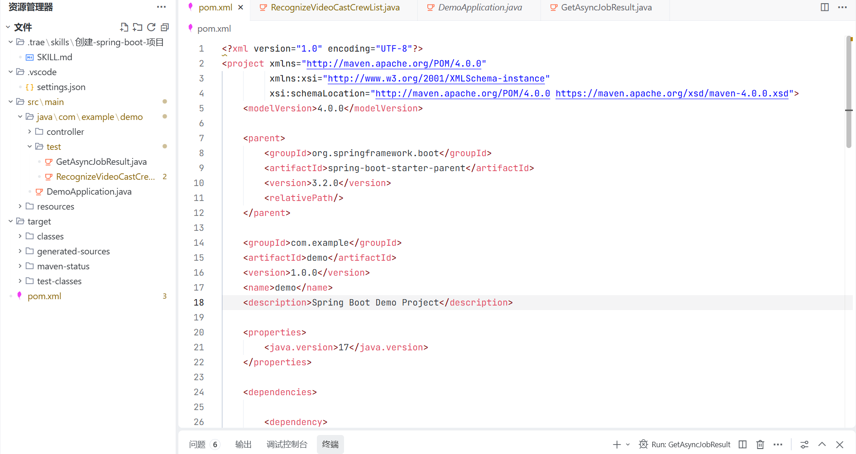The width and height of the screenshot is (856, 454).
Task: Click DemoApplication.java icon in tree
Action: click(39, 191)
